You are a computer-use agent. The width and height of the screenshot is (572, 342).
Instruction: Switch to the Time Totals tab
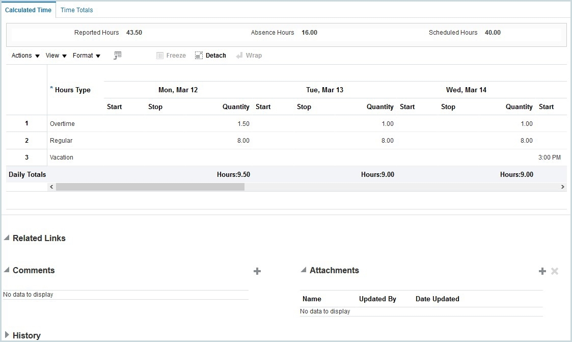(76, 10)
